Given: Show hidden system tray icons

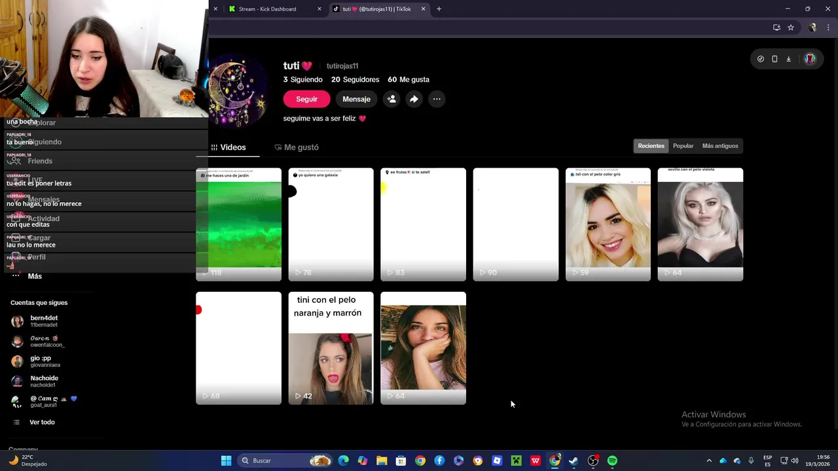Looking at the screenshot, I should pos(708,461).
